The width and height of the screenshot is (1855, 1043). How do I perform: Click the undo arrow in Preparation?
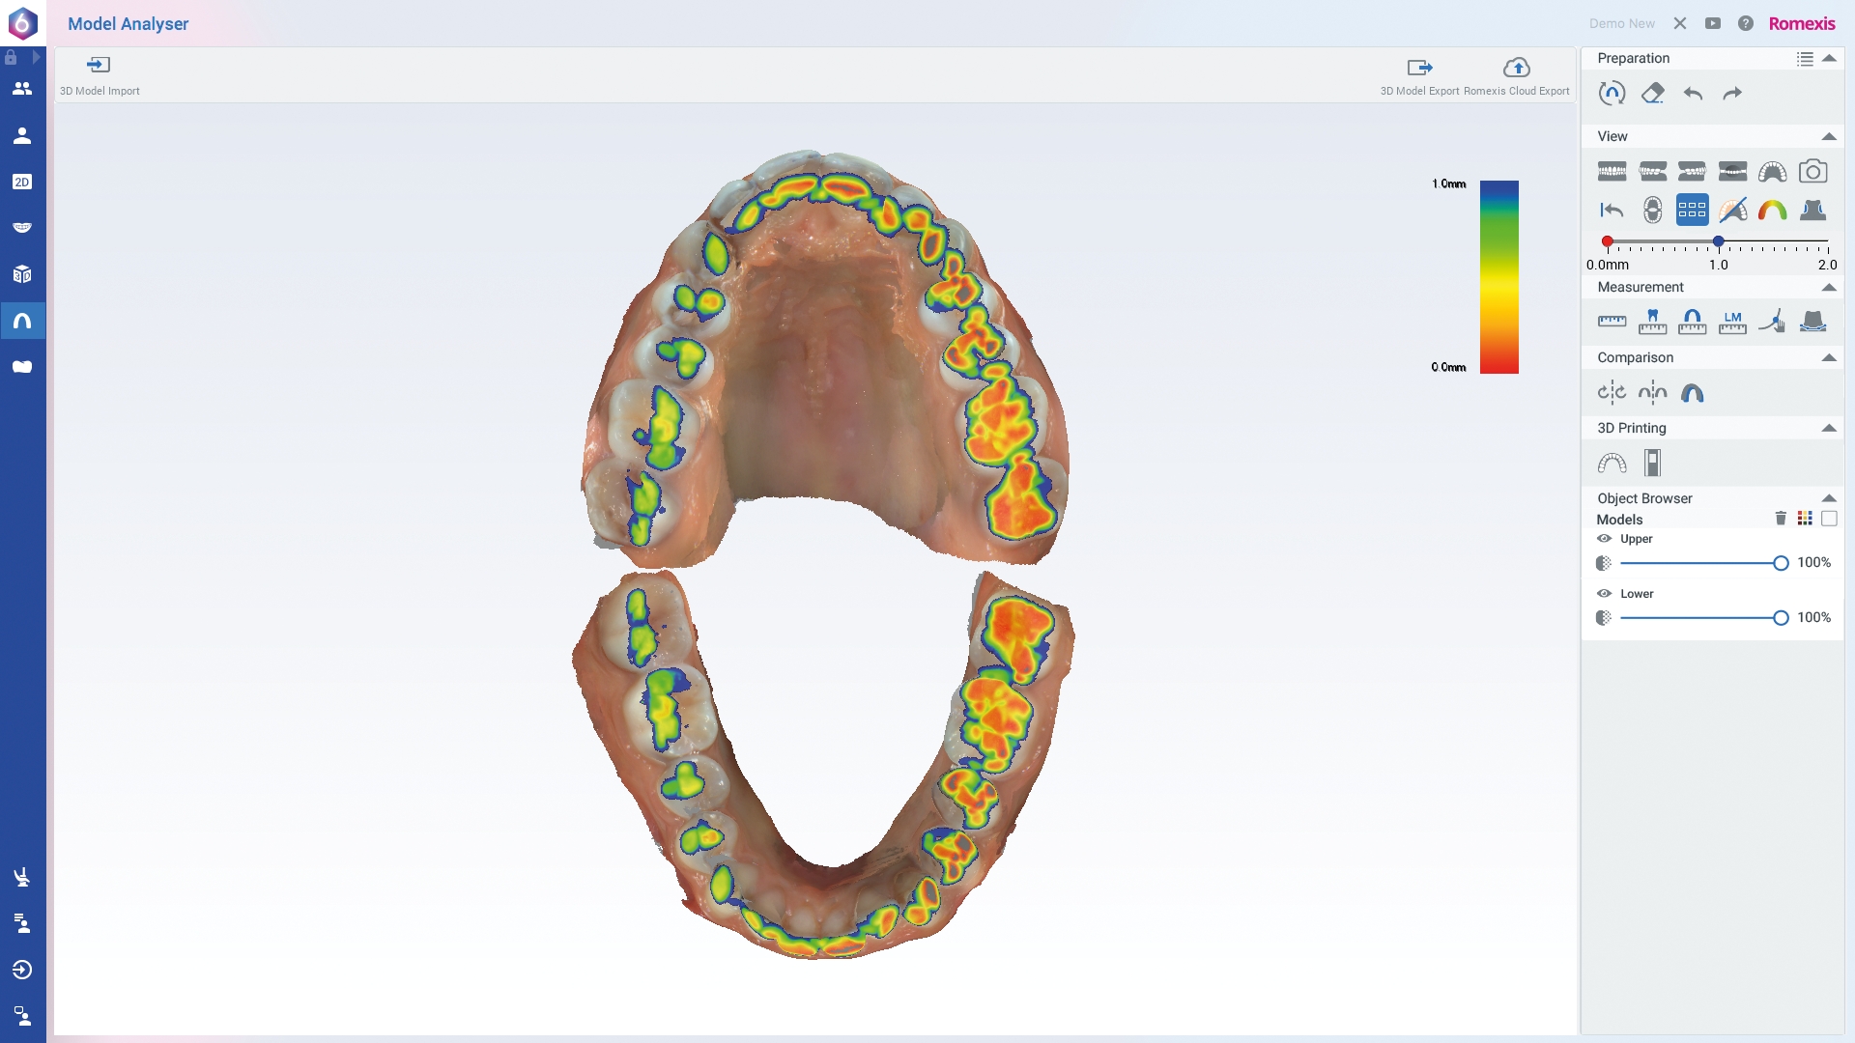pos(1693,94)
